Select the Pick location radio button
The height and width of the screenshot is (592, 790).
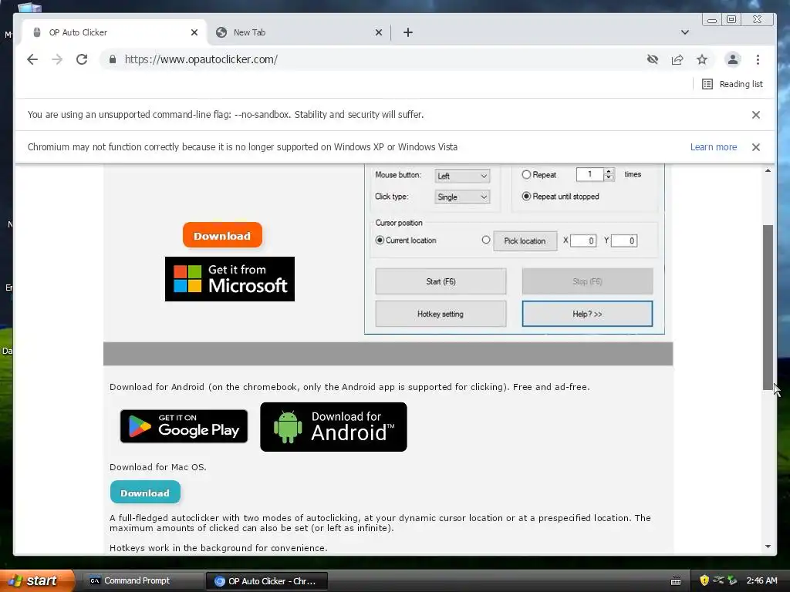(x=486, y=240)
